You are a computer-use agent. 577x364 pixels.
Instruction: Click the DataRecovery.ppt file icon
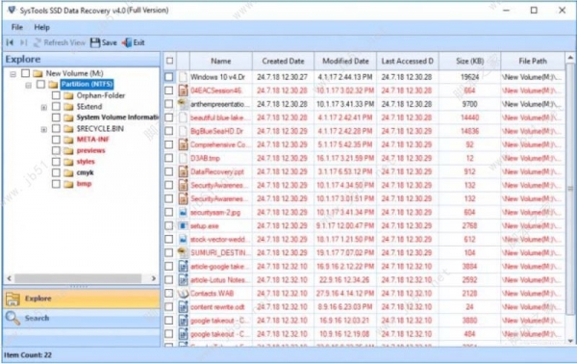pyautogui.click(x=183, y=171)
